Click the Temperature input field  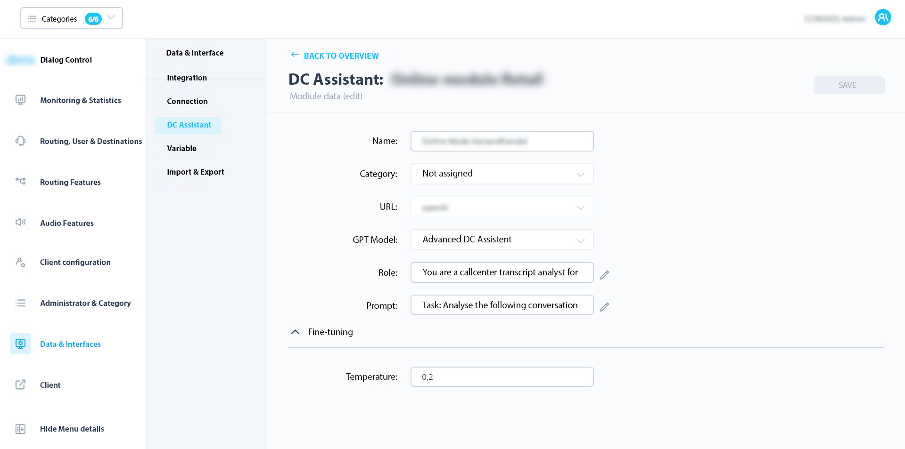click(502, 377)
